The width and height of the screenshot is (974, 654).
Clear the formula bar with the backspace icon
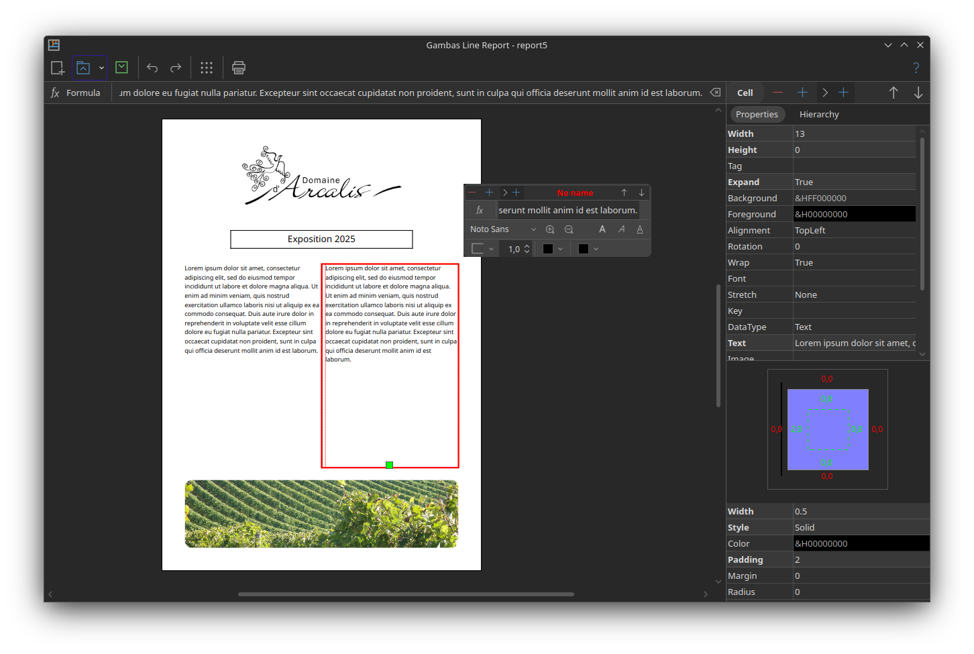point(715,93)
